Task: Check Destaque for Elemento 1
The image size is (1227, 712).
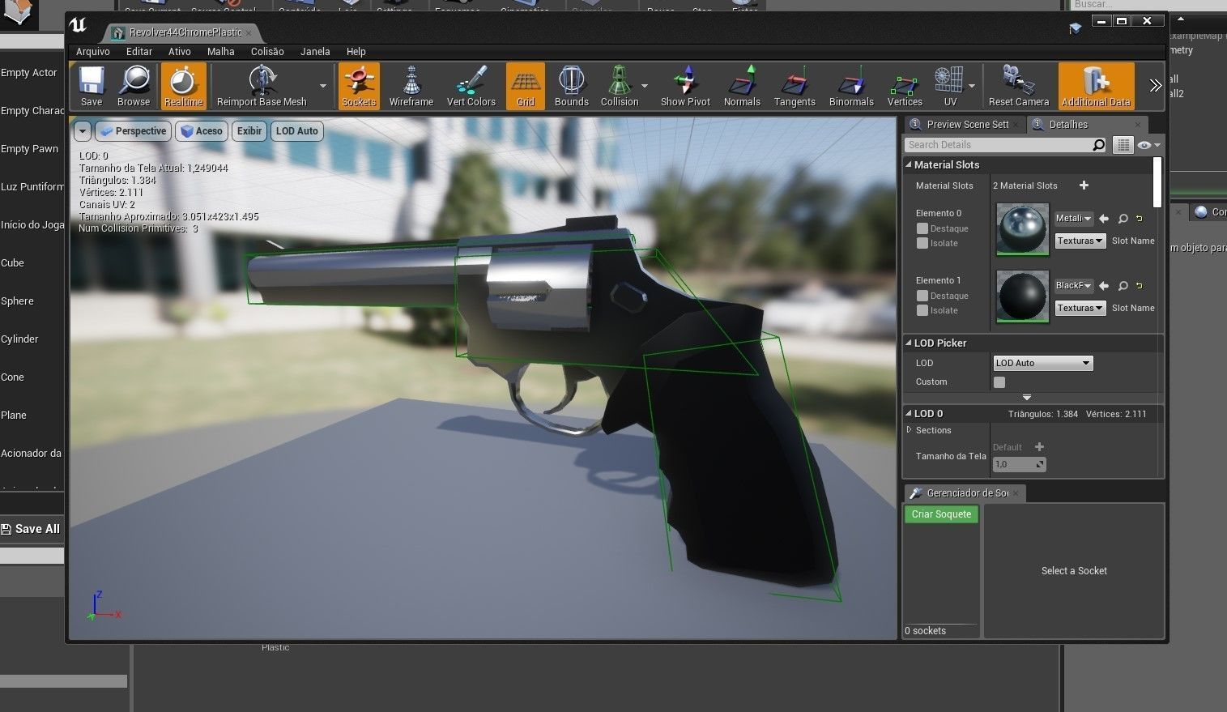Action: [922, 296]
